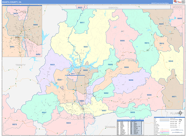Click the 96088 ZIP code label
Viewport: 187px width, 136px height.
(149, 95)
